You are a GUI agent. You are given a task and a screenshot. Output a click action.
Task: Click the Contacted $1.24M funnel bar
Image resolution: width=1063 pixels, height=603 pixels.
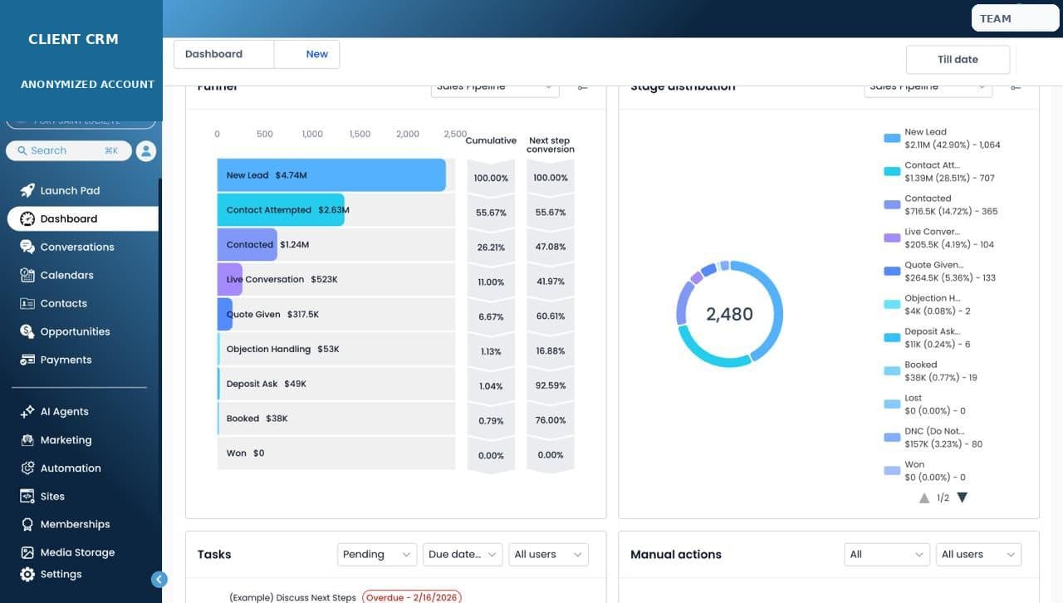point(247,245)
